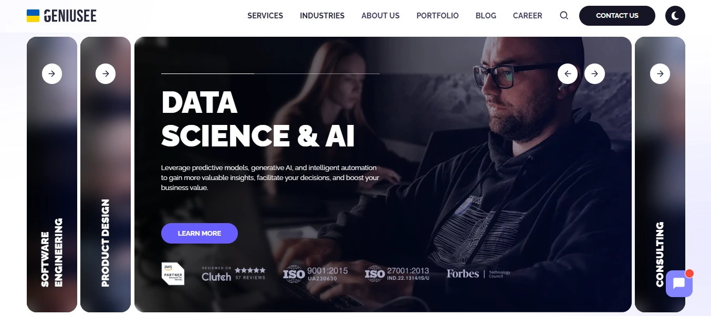Click the Contact Us button
This screenshot has height=316, width=711.
tap(617, 16)
